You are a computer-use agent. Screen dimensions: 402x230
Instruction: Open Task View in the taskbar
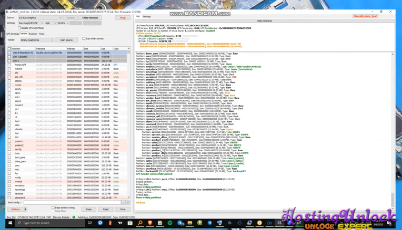pos(91,223)
